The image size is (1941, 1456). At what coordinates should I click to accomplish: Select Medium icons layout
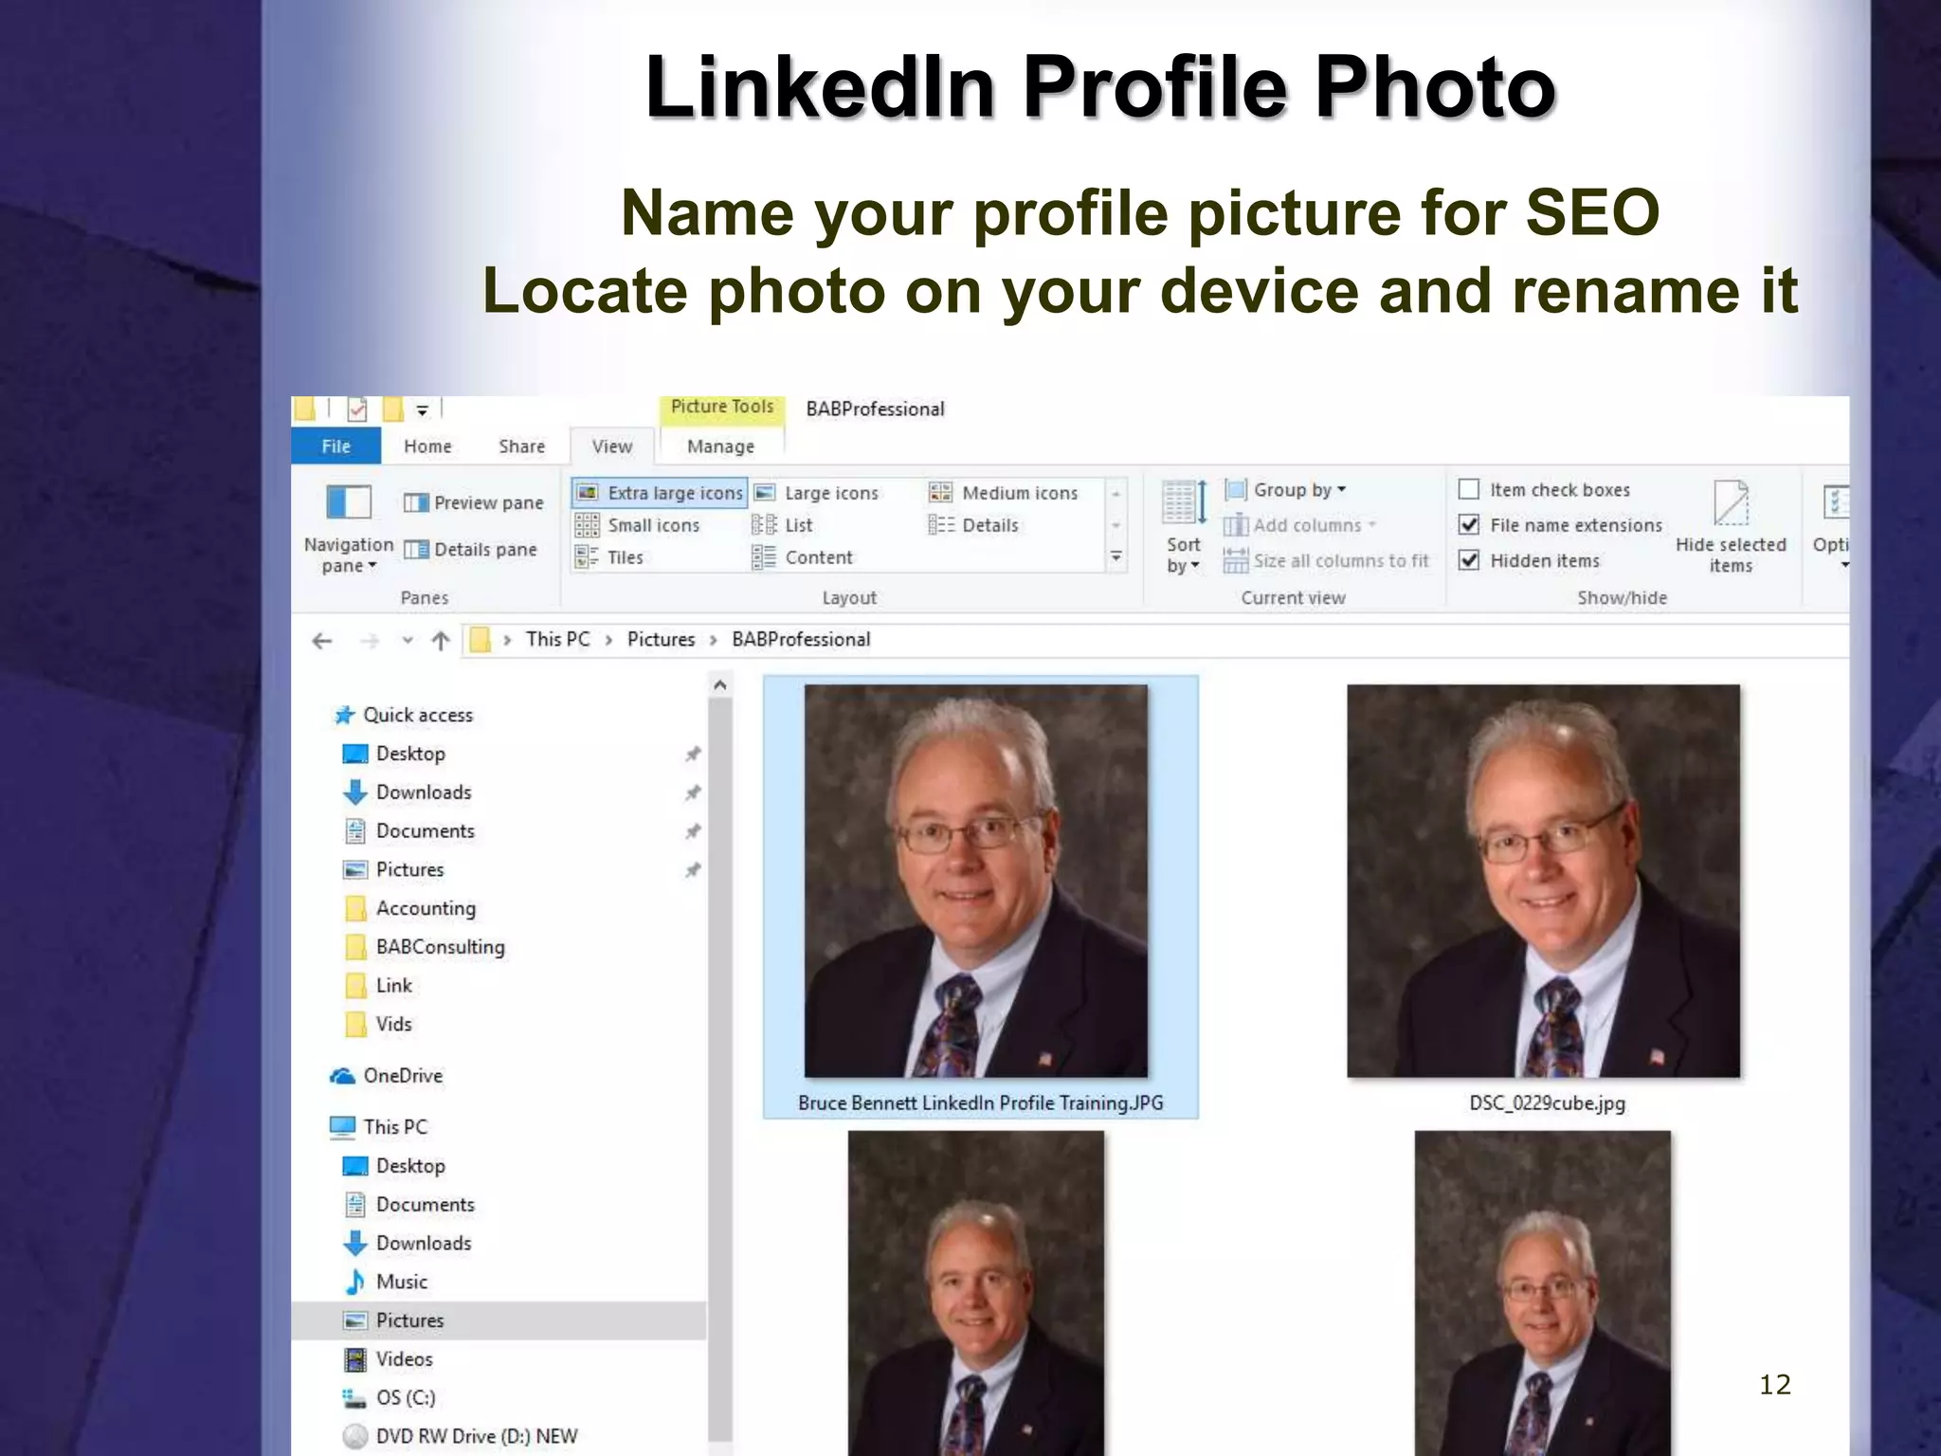1004,493
